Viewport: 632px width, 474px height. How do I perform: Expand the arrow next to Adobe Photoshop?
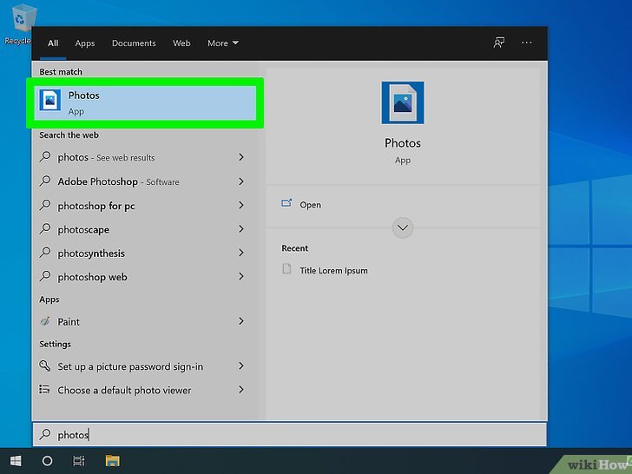(x=241, y=181)
